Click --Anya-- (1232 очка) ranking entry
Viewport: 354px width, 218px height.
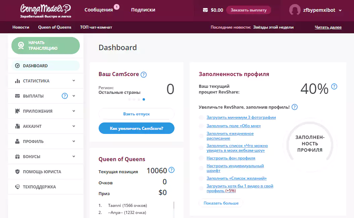pyautogui.click(x=127, y=212)
